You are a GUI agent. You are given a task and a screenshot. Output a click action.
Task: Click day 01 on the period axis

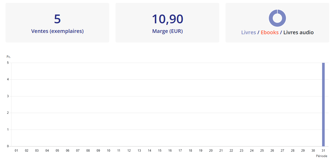16,151
